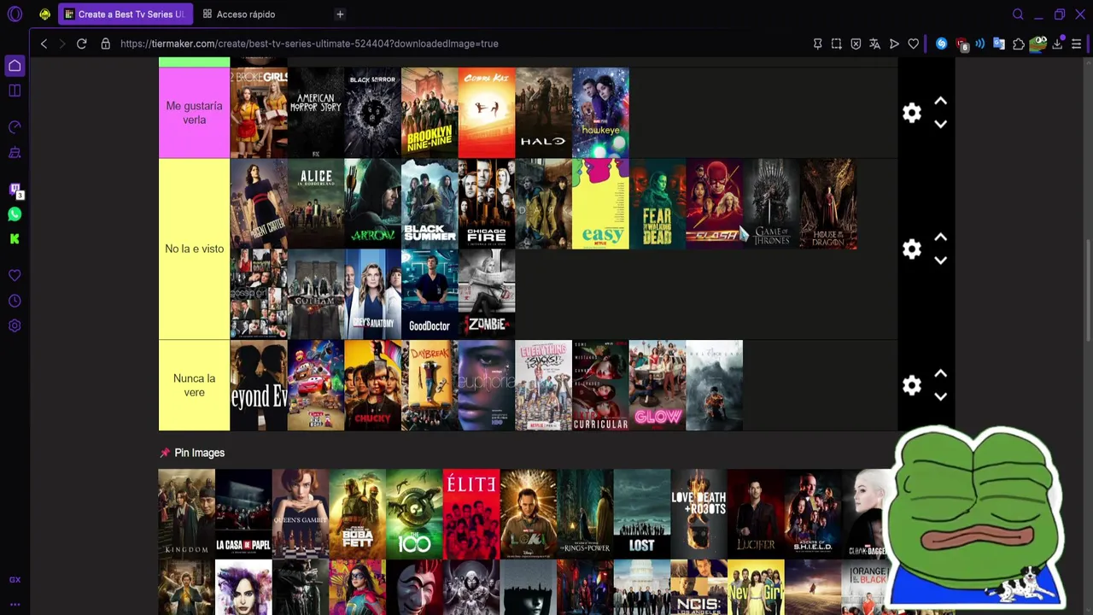Open settings gear for Nunca la vere row
The width and height of the screenshot is (1093, 615).
coord(912,385)
